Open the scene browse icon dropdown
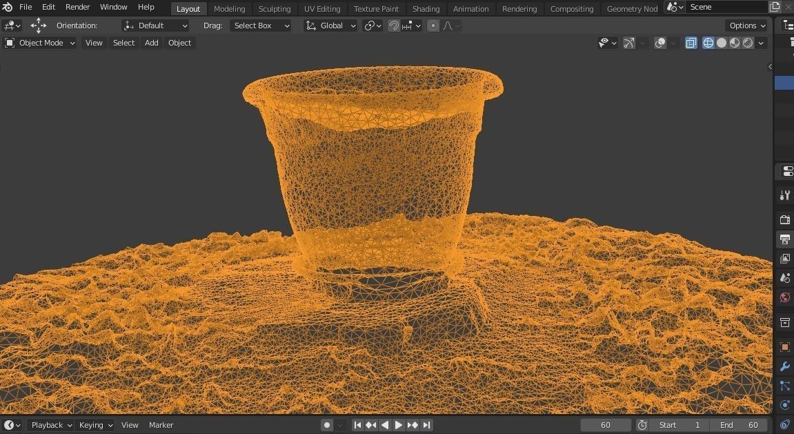Viewport: 794px width, 434px height. [x=675, y=7]
